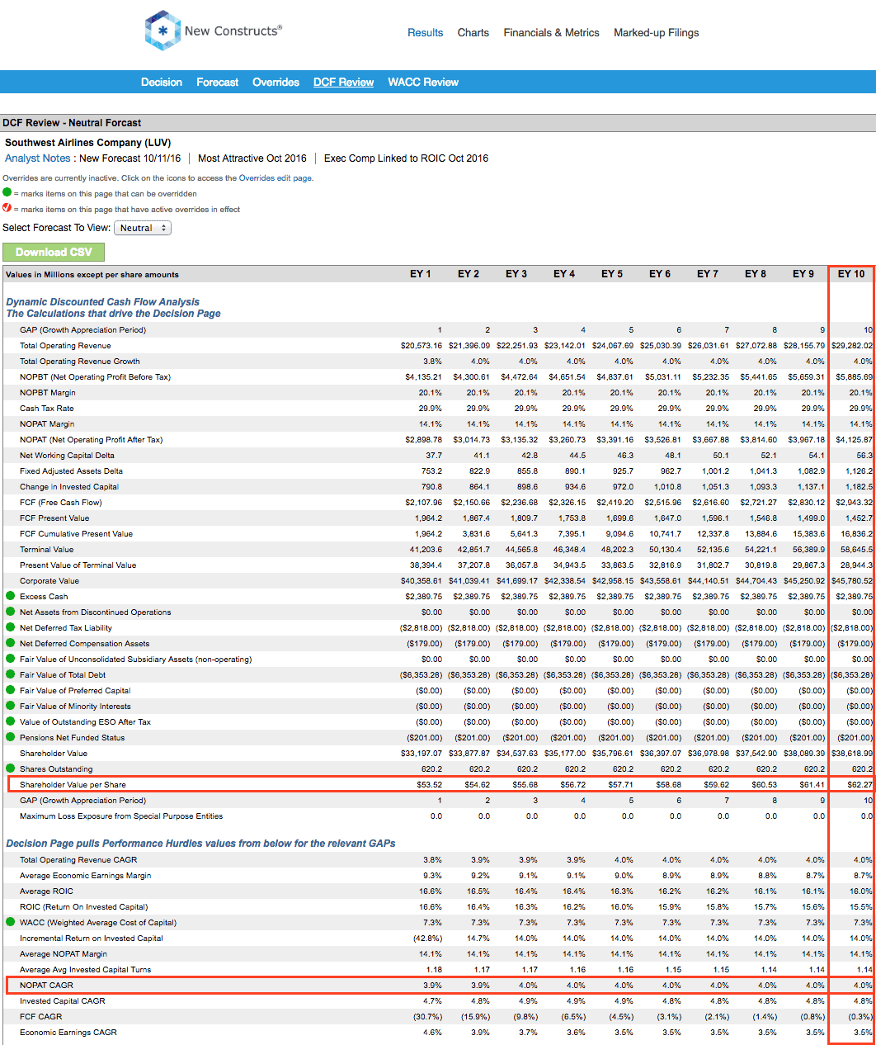Click the Net Working Capital Delta row label
The width and height of the screenshot is (876, 1045).
68,456
